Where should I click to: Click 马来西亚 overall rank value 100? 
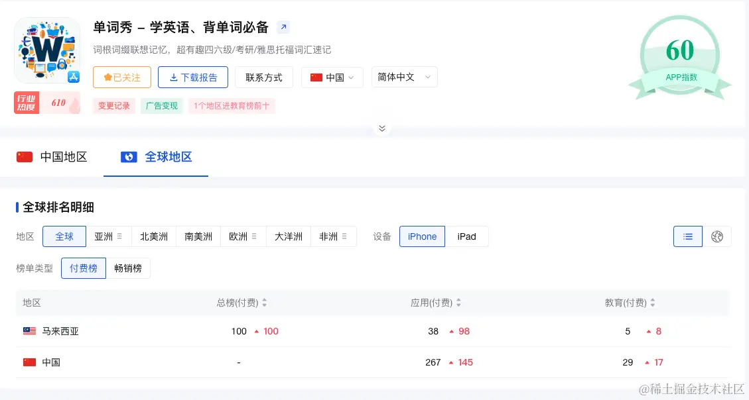click(x=239, y=331)
